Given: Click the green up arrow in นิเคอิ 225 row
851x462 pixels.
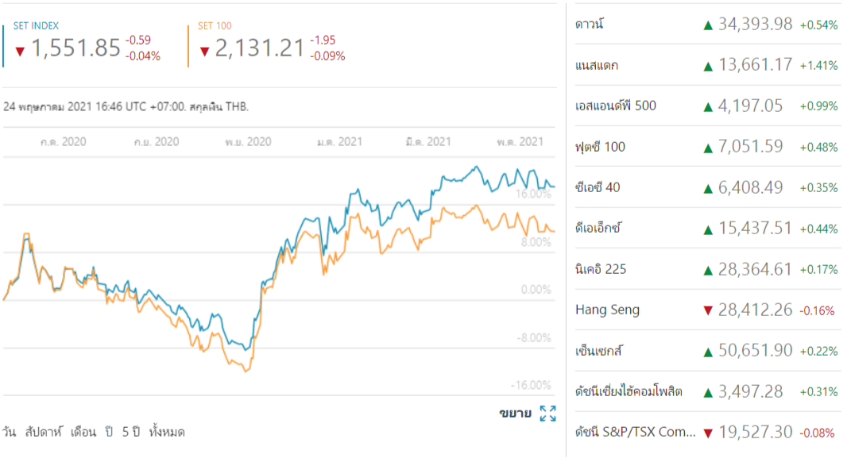Looking at the screenshot, I should pyautogui.click(x=707, y=270).
